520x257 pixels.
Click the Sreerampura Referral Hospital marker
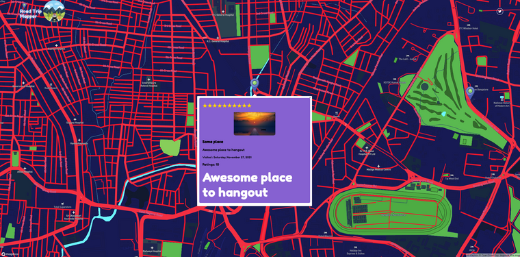[x=149, y=79]
